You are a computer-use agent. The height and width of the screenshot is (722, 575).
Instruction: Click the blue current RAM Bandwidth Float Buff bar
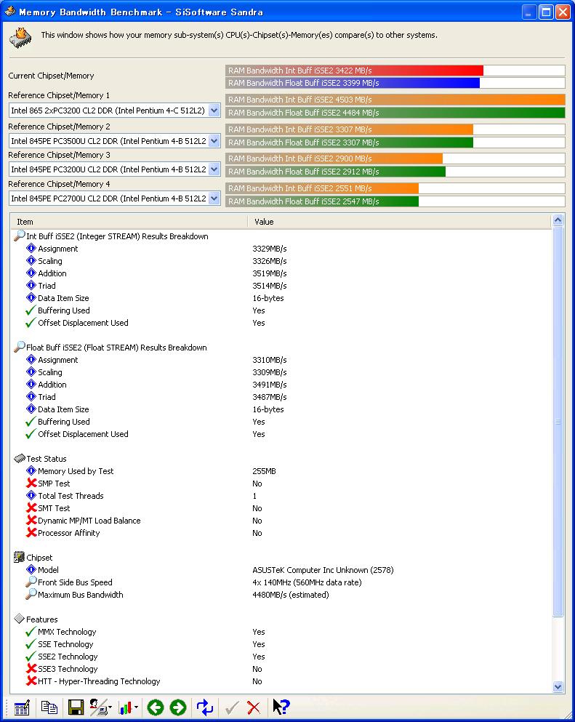[x=353, y=83]
